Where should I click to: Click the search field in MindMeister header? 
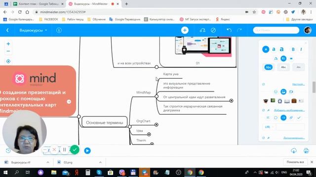pos(276,30)
